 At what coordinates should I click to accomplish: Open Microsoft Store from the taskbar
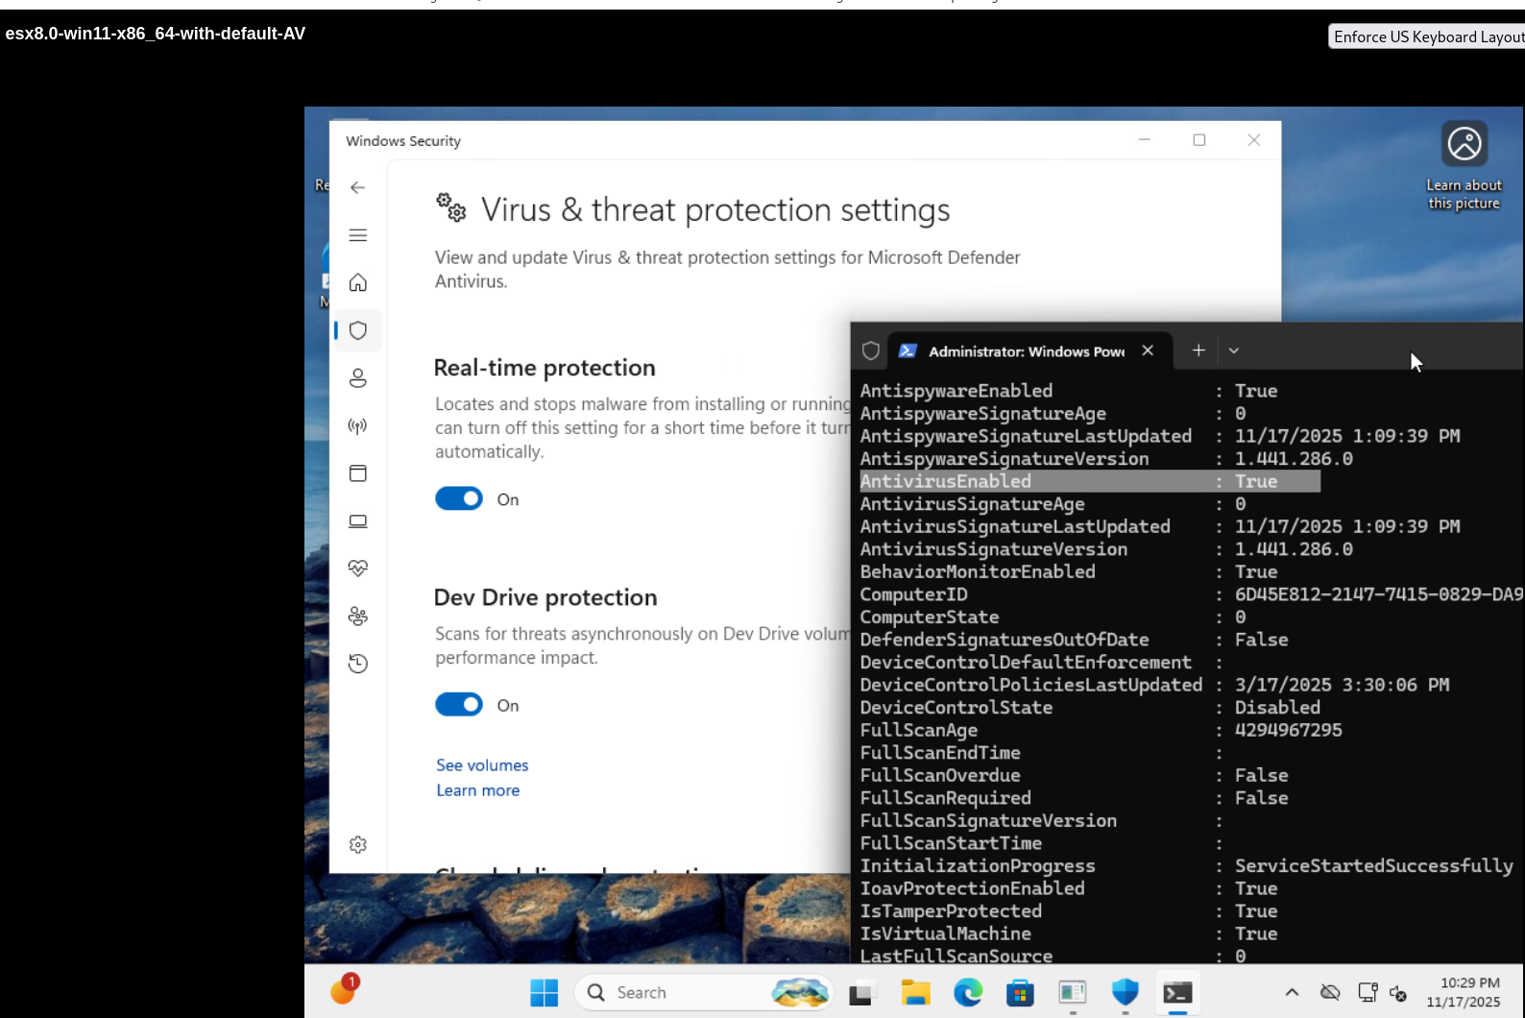[x=1020, y=992]
